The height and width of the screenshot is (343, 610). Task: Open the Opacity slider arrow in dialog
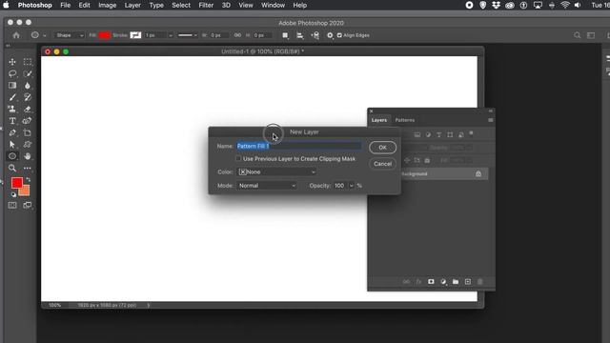coord(352,186)
